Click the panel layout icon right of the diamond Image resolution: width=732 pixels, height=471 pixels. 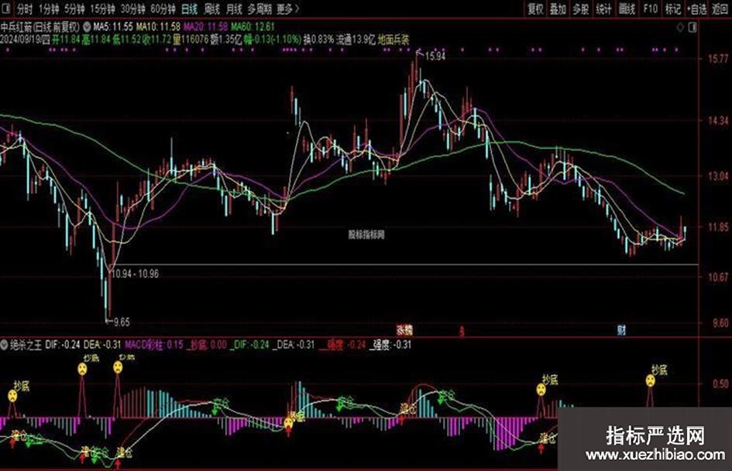click(x=692, y=28)
